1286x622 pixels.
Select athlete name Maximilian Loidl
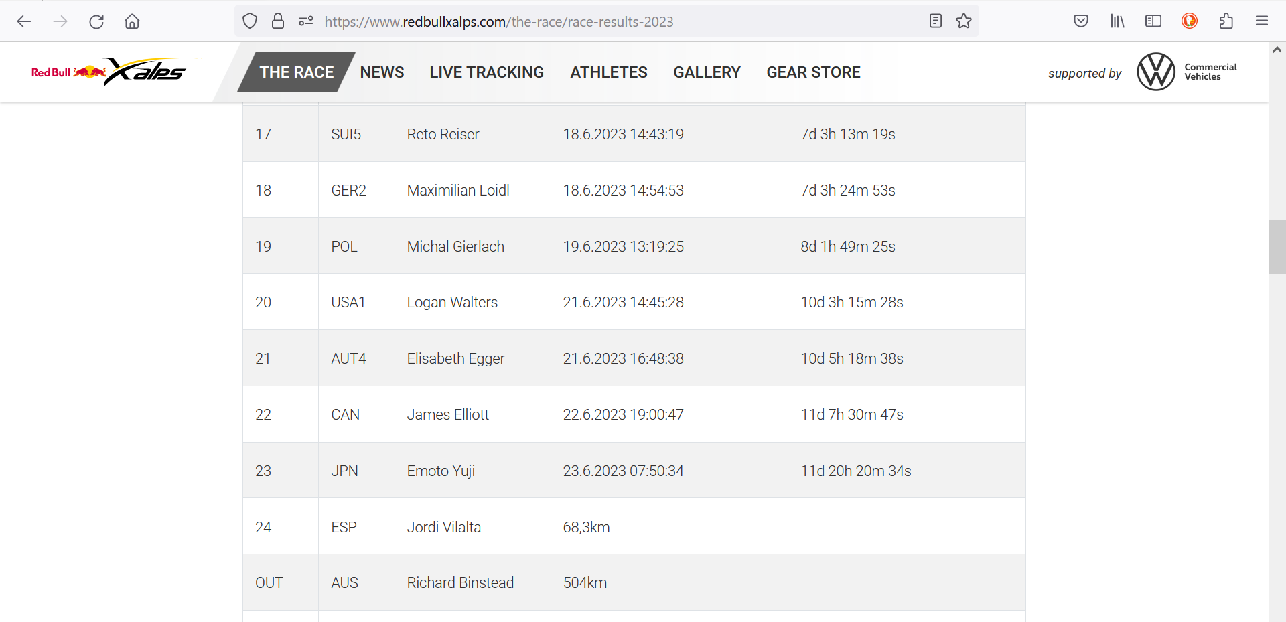458,190
